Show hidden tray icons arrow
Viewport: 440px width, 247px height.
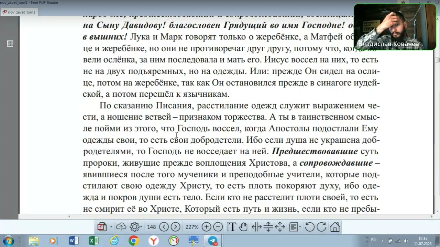click(382, 240)
